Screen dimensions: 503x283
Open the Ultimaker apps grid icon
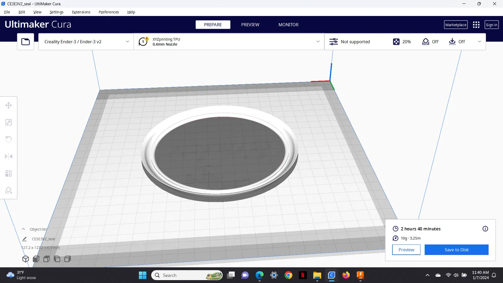click(x=476, y=25)
